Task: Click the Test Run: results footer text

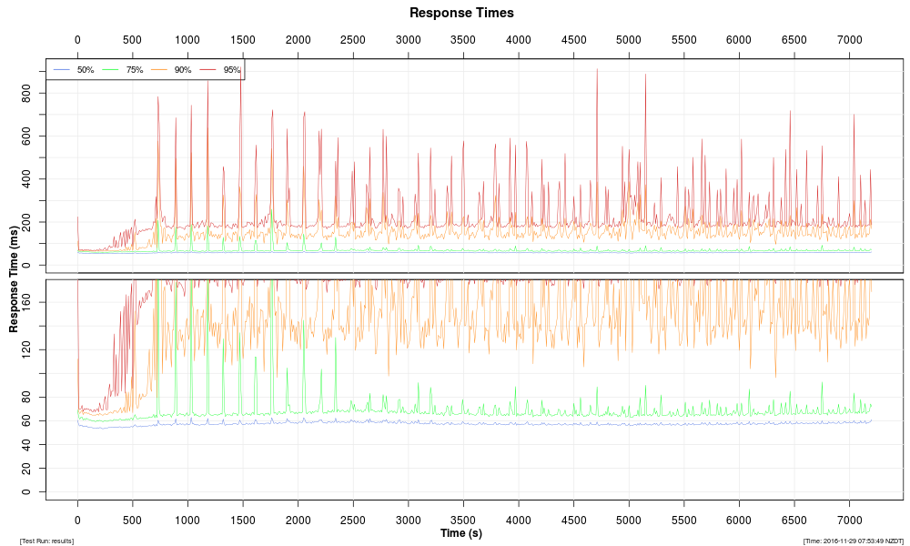Action: [46, 541]
